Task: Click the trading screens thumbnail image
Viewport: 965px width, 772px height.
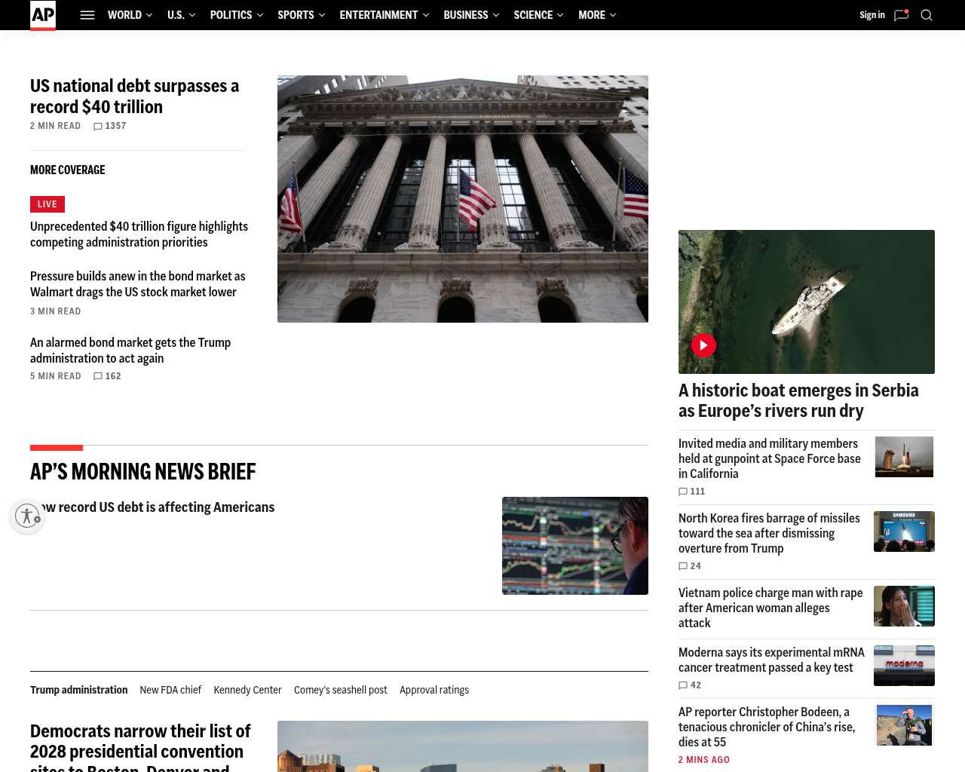Action: [x=575, y=546]
